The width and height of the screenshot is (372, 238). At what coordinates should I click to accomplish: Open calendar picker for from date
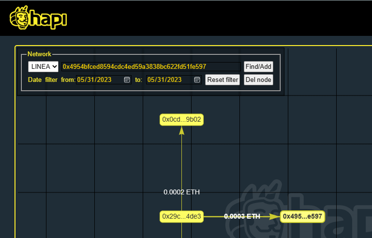point(127,79)
